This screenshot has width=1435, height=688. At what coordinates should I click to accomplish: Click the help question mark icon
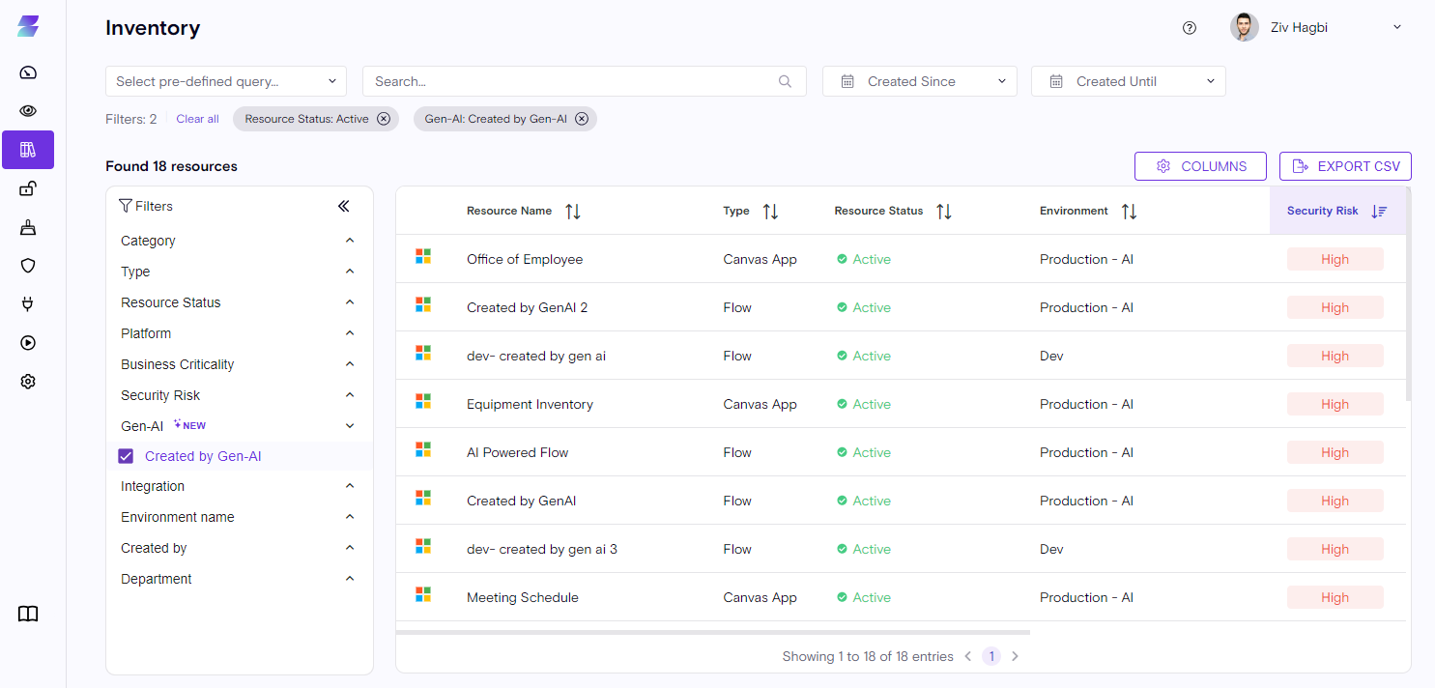point(1190,28)
